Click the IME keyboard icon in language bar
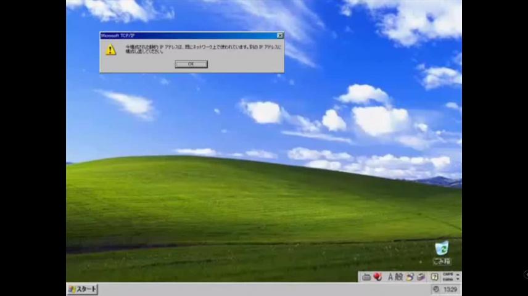The image size is (528, 296). pos(366,277)
